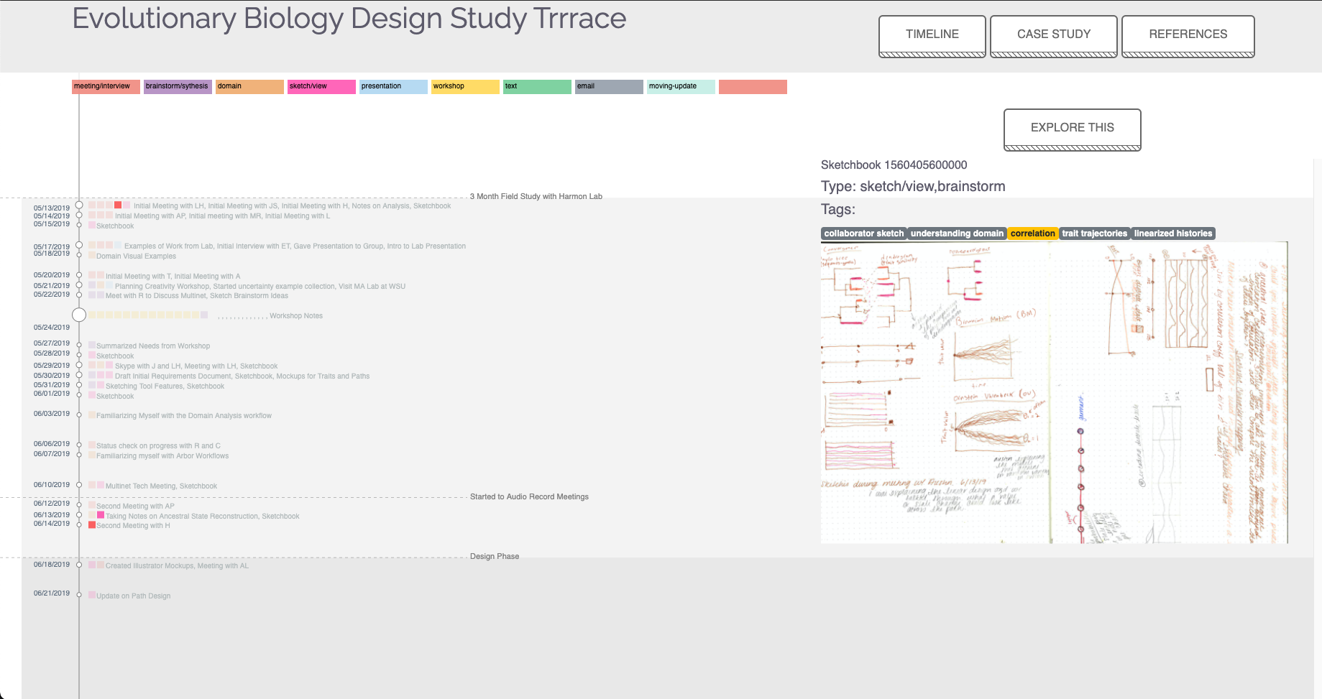1322x699 pixels.
Task: Open the TIMELINE view
Action: pos(932,36)
